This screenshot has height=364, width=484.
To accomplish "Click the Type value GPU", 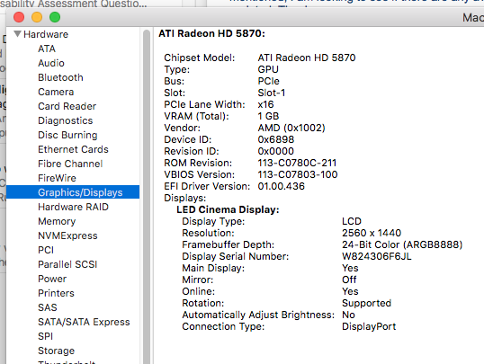I will (268, 69).
